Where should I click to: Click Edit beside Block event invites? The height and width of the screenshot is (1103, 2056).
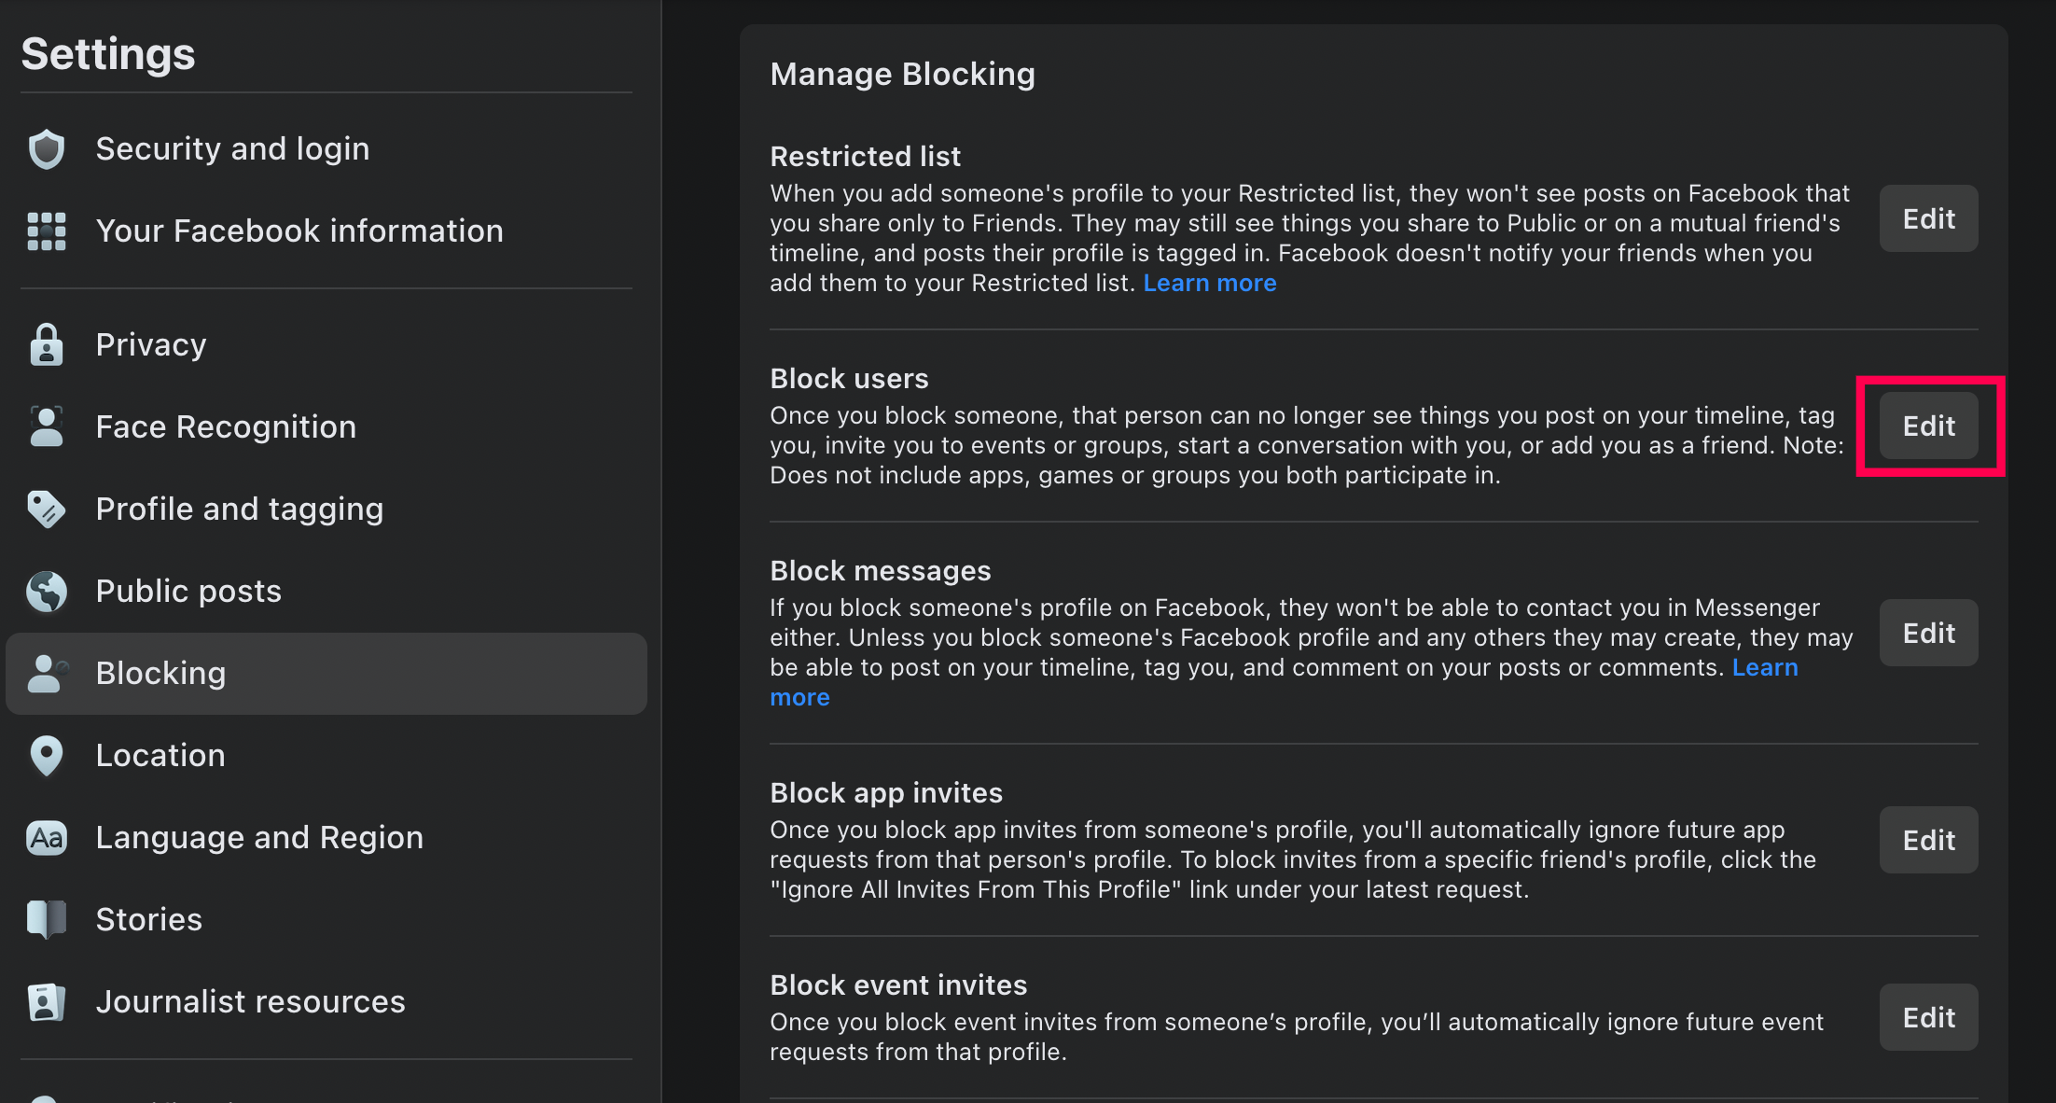(1928, 1017)
